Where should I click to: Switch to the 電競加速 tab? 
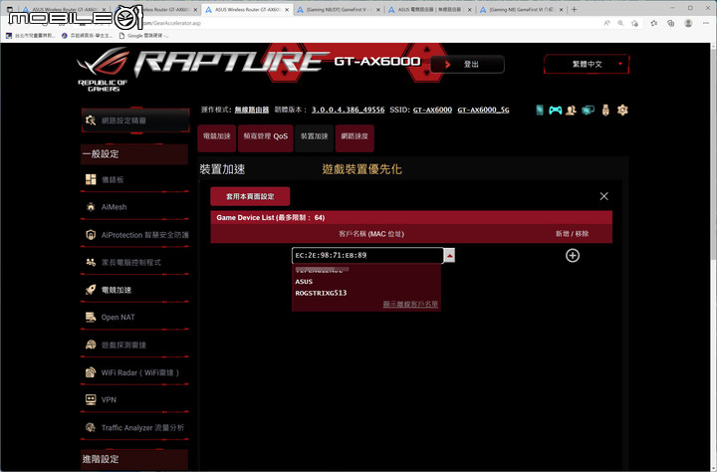[x=217, y=136]
